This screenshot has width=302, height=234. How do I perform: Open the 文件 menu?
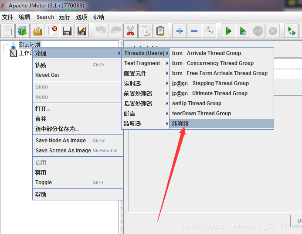[x=8, y=17]
